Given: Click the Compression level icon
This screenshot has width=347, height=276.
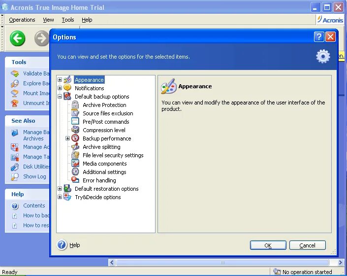Looking at the screenshot, I should (75, 130).
